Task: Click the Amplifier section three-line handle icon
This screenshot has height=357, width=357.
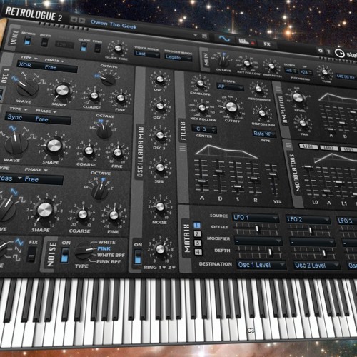Action: 278,89
